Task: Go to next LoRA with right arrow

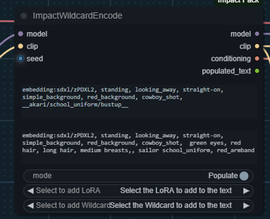Action: coord(246,191)
